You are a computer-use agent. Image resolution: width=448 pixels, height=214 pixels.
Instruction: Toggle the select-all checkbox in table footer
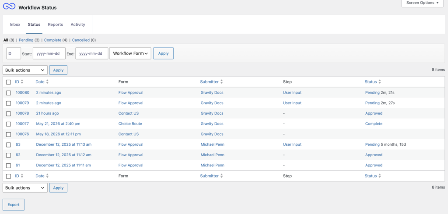point(9,176)
